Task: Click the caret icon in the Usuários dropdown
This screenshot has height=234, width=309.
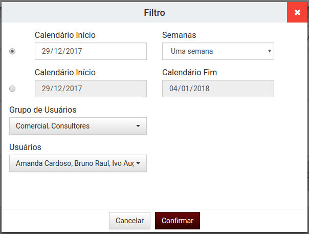Action: (138, 163)
